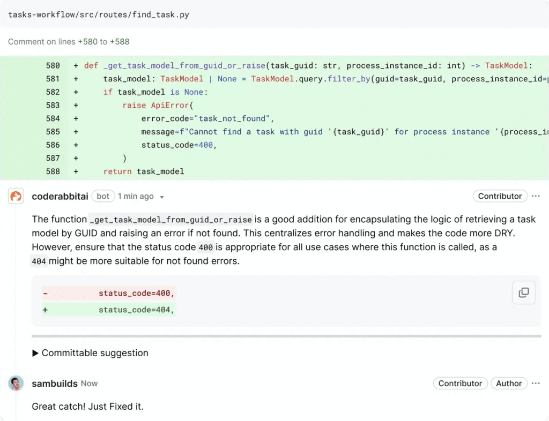The height and width of the screenshot is (421, 549).
Task: Open the three-dot menu on coderabbitai's comment
Action: pyautogui.click(x=536, y=196)
